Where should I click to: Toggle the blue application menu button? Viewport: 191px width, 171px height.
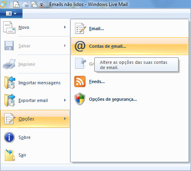11,13
